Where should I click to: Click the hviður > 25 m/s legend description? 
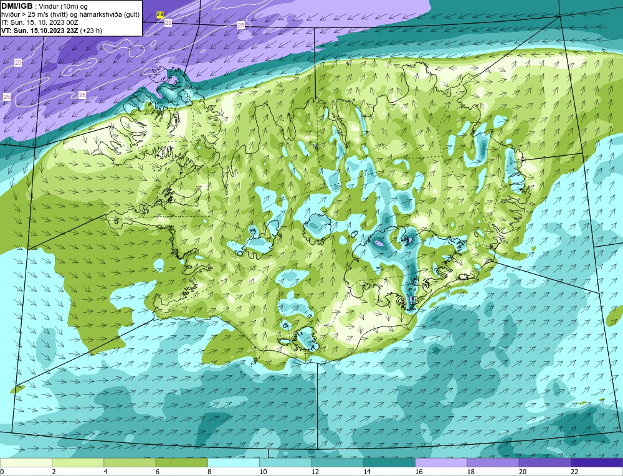pos(70,14)
